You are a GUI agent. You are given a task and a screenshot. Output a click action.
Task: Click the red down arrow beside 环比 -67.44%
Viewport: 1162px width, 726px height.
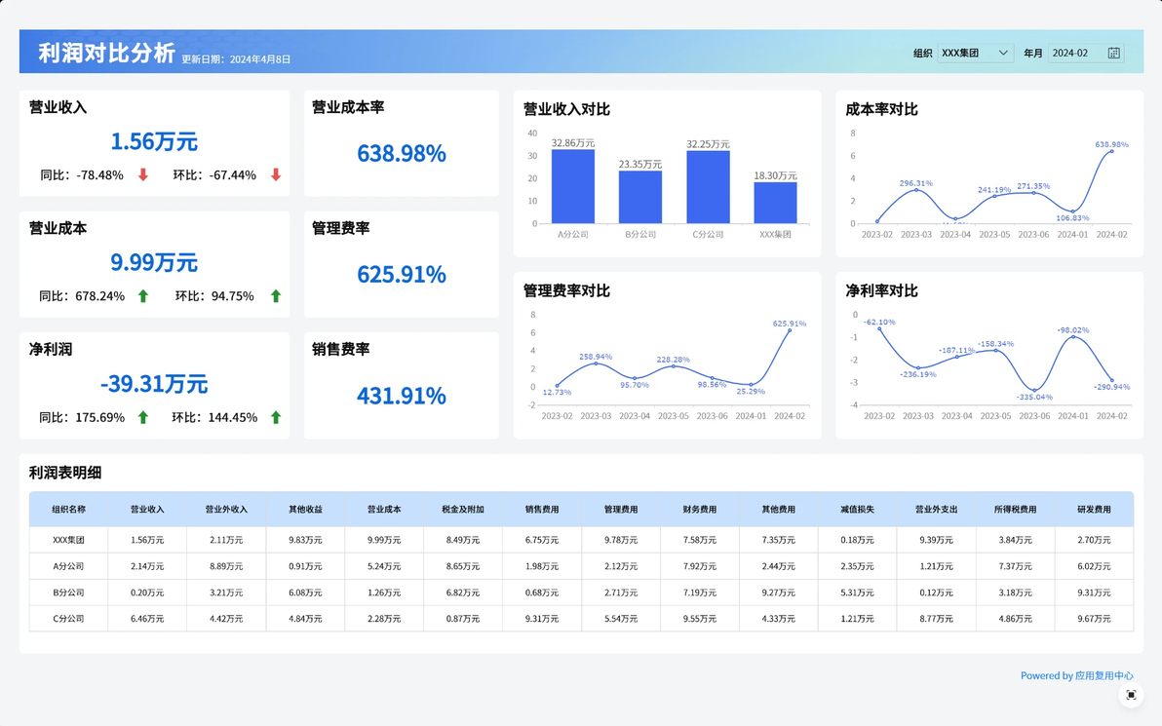coord(276,174)
